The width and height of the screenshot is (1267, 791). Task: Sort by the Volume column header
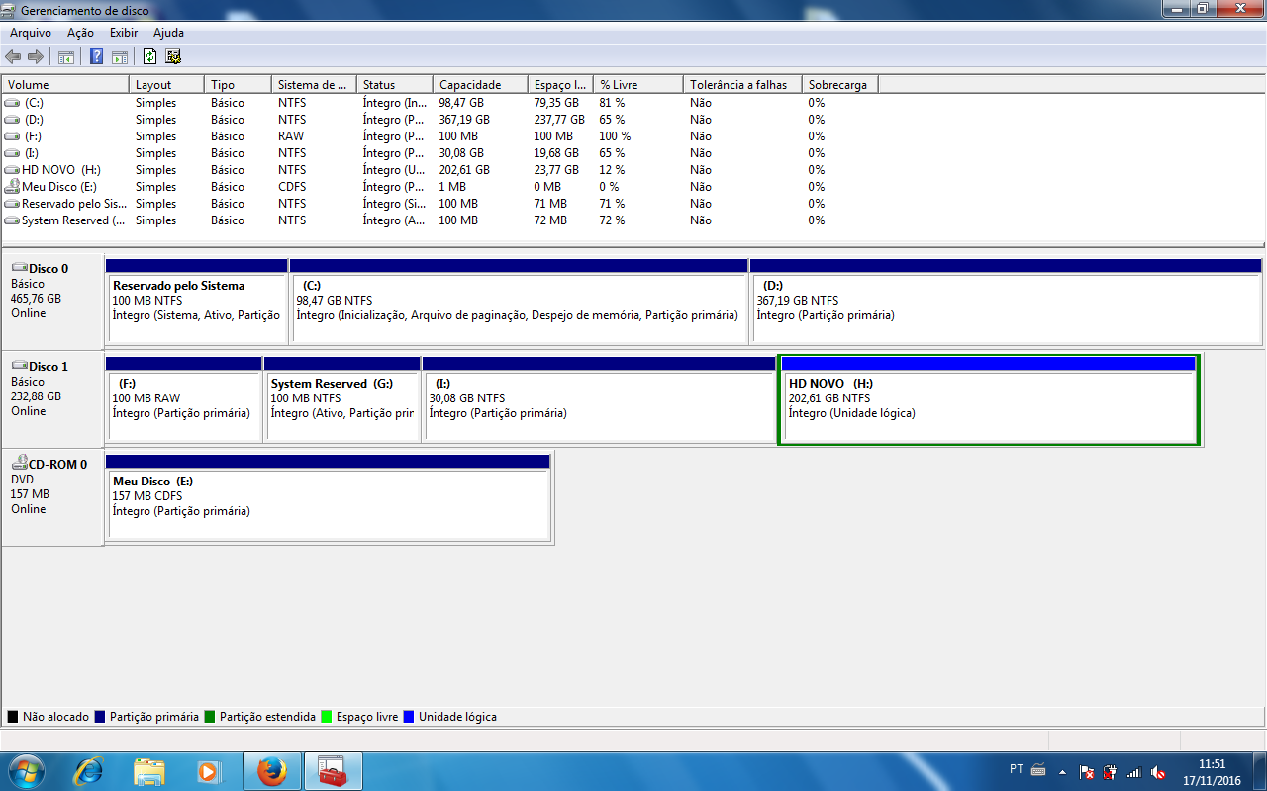[x=65, y=85]
